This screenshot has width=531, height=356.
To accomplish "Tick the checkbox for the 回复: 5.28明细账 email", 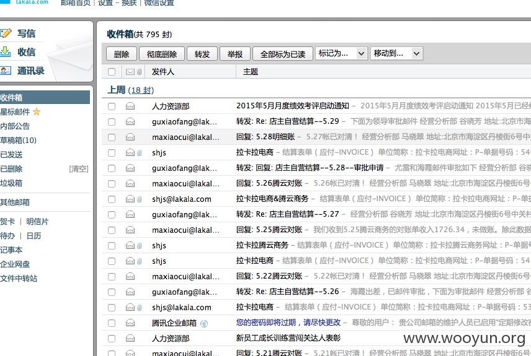I will click(x=112, y=137).
